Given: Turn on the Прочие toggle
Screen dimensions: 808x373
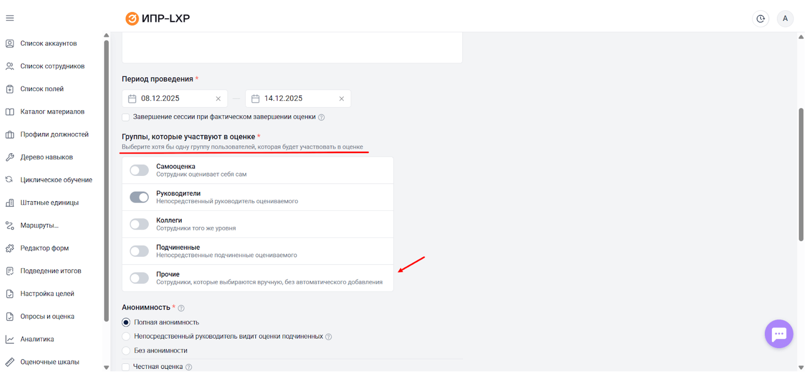Looking at the screenshot, I should [139, 278].
